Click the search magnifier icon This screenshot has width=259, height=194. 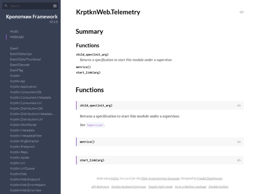[6, 6]
